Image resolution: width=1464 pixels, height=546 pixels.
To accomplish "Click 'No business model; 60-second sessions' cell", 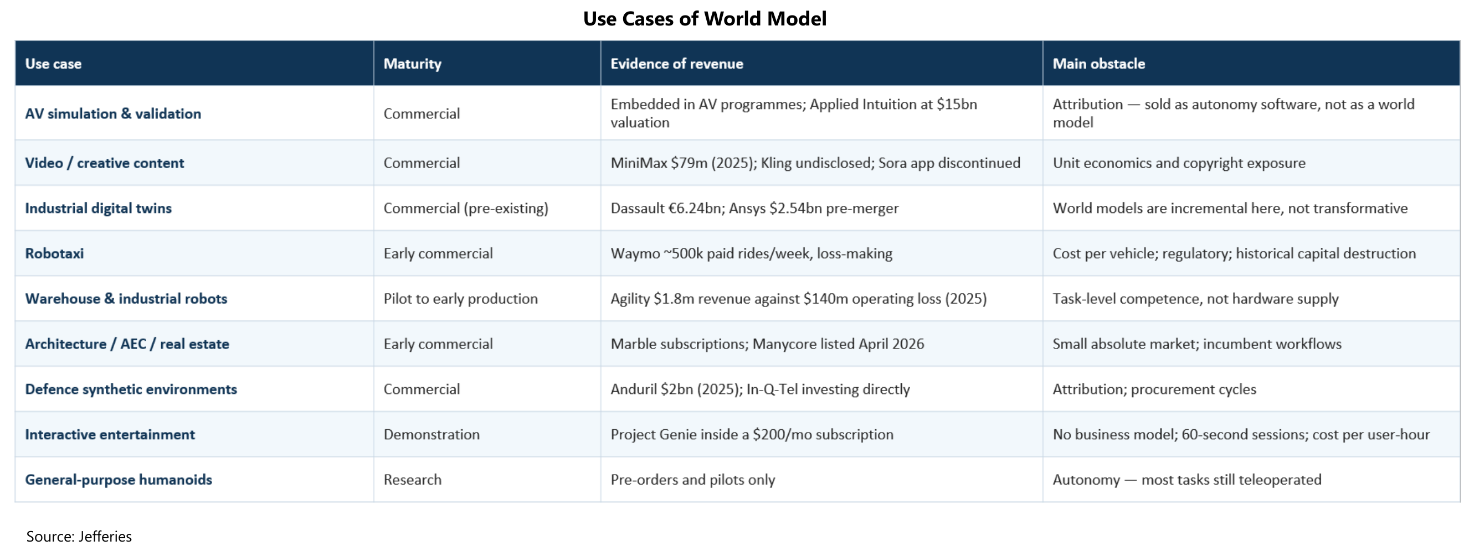I will pyautogui.click(x=1241, y=434).
